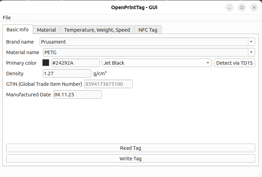Screen dimensions: 262x177
Task: Click the Brand name label
Action: pyautogui.click(x=20, y=42)
